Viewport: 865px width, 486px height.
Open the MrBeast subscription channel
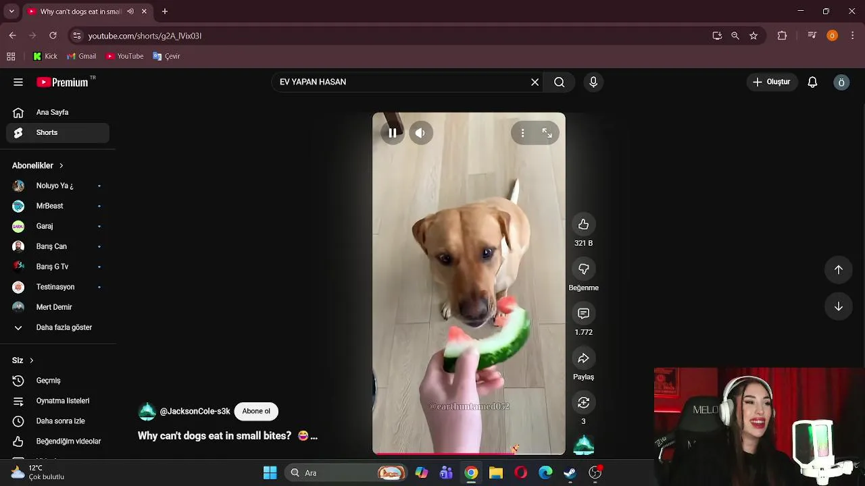pos(58,206)
